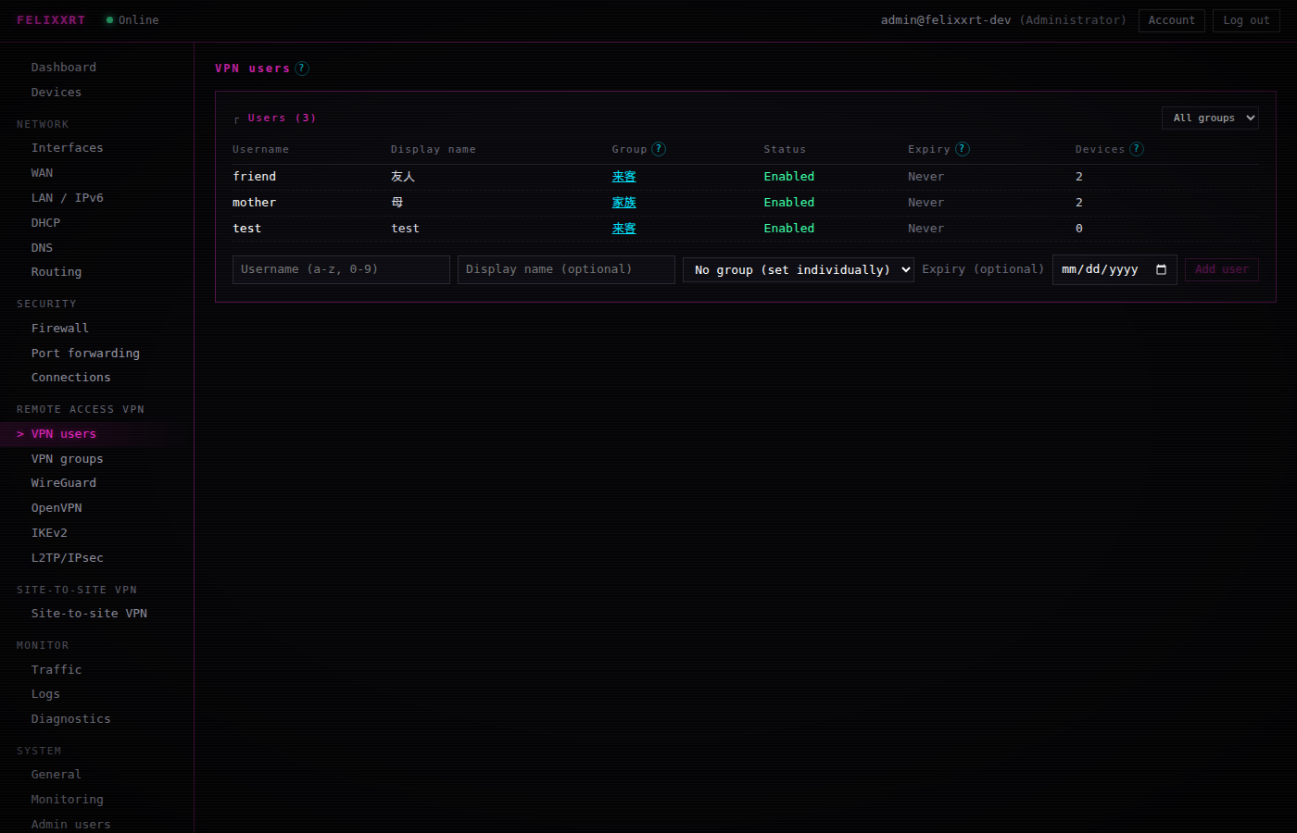Open Logs in sidebar
The image size is (1297, 833).
[x=45, y=694]
